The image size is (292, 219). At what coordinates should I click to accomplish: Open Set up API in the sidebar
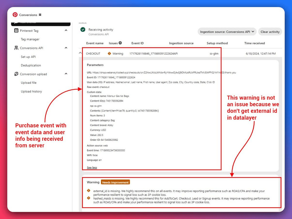(28, 57)
